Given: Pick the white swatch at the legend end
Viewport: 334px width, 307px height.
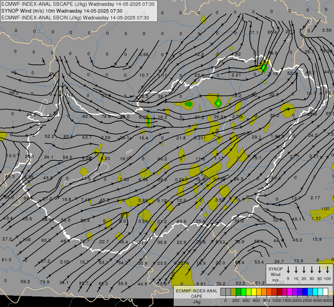Looking at the screenshot, I should pyautogui.click(x=326, y=292).
